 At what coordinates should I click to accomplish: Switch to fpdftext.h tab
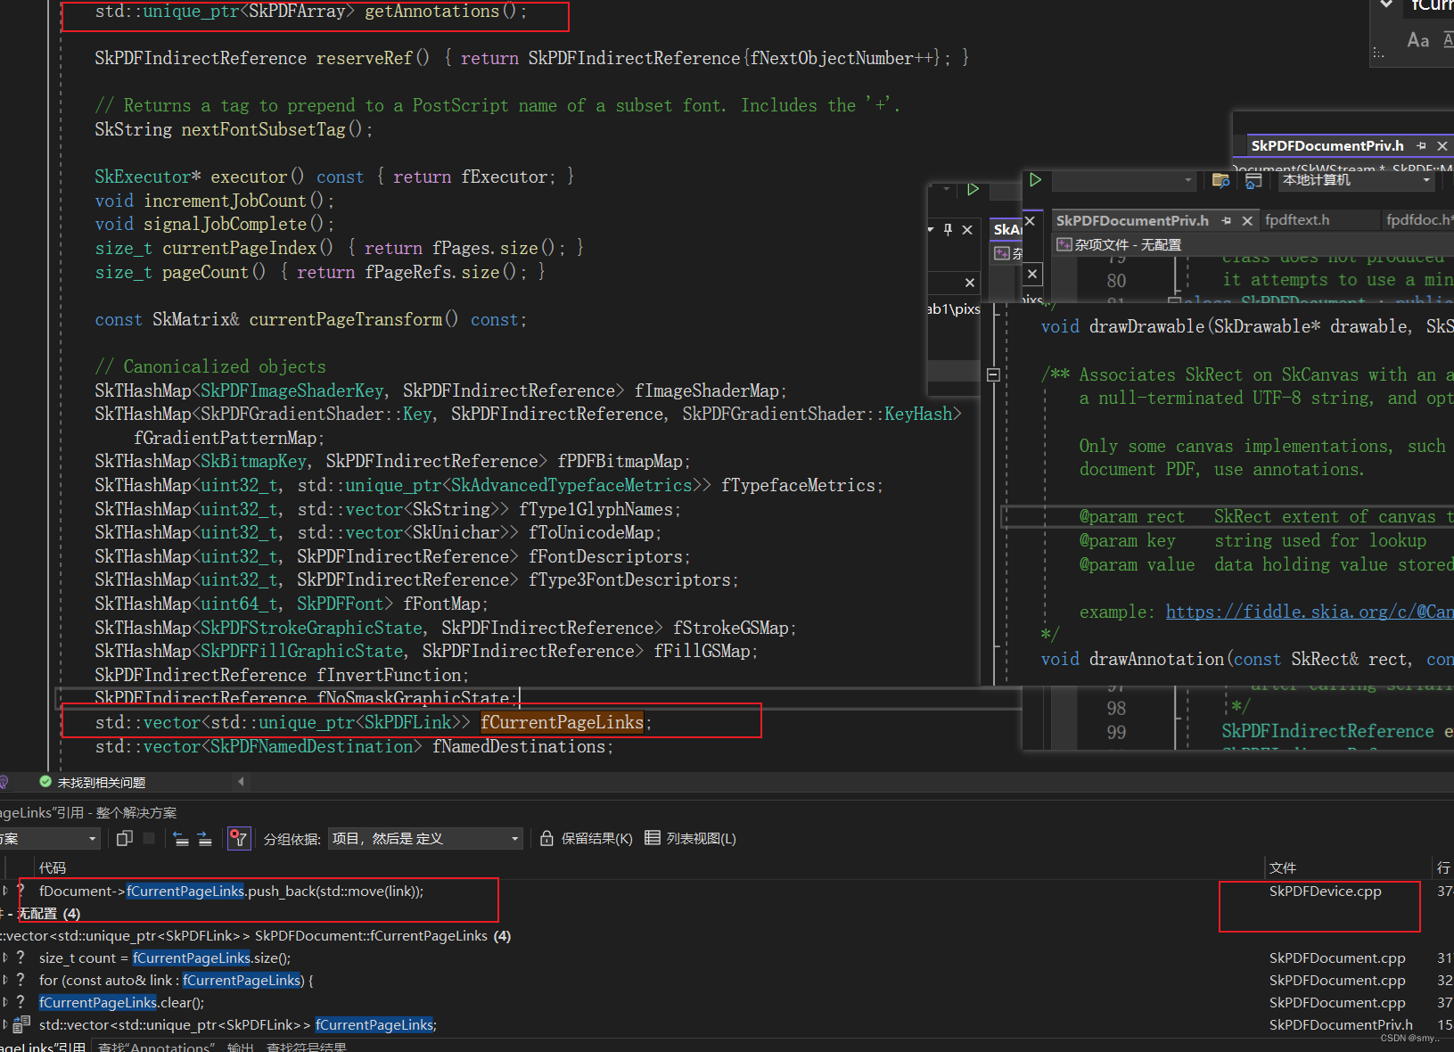1297,220
